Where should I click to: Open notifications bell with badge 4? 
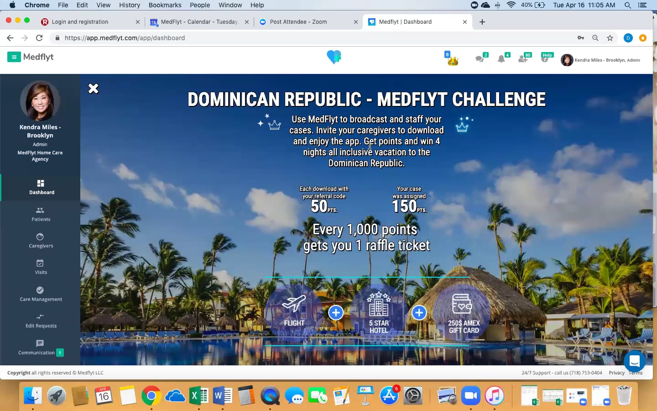(501, 59)
